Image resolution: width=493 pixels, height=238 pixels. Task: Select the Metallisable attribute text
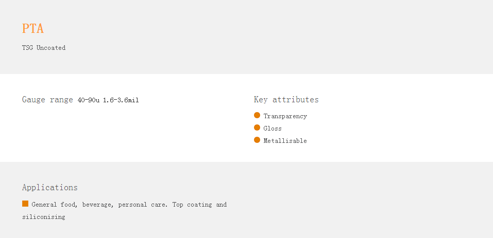pyautogui.click(x=285, y=141)
